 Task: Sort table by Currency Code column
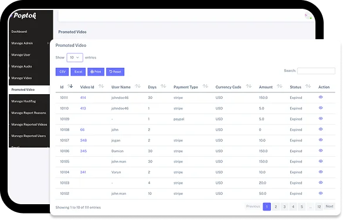[249, 87]
